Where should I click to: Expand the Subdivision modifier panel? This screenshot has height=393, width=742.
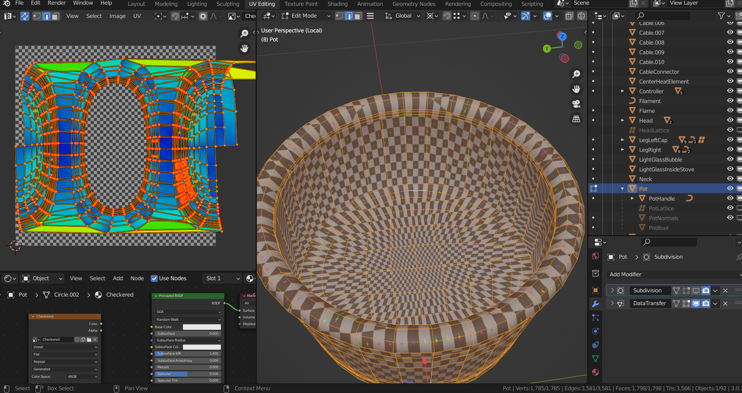click(x=612, y=290)
